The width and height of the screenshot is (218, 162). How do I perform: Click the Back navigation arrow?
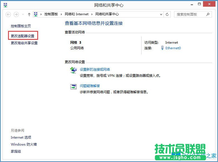[8, 14]
